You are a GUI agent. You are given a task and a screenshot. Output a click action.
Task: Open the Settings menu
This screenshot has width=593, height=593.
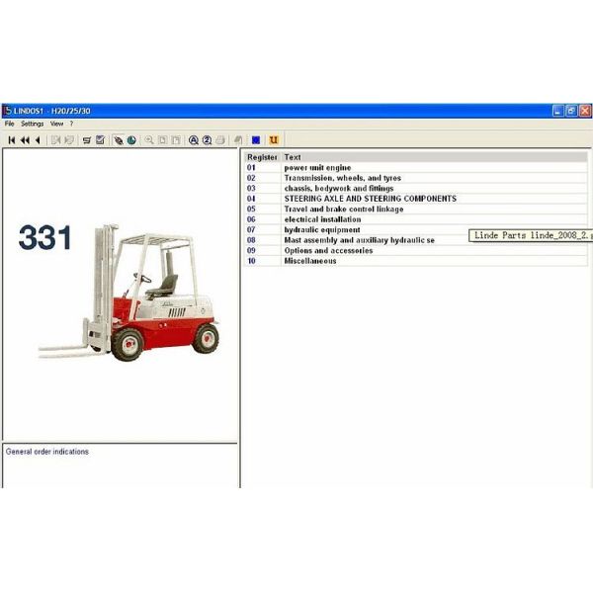pos(33,125)
